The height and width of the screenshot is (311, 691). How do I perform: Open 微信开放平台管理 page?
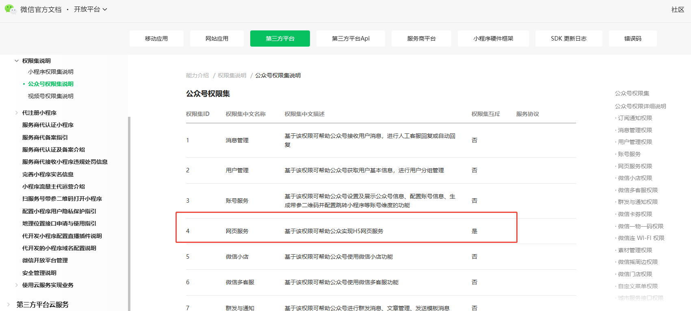[x=45, y=260]
